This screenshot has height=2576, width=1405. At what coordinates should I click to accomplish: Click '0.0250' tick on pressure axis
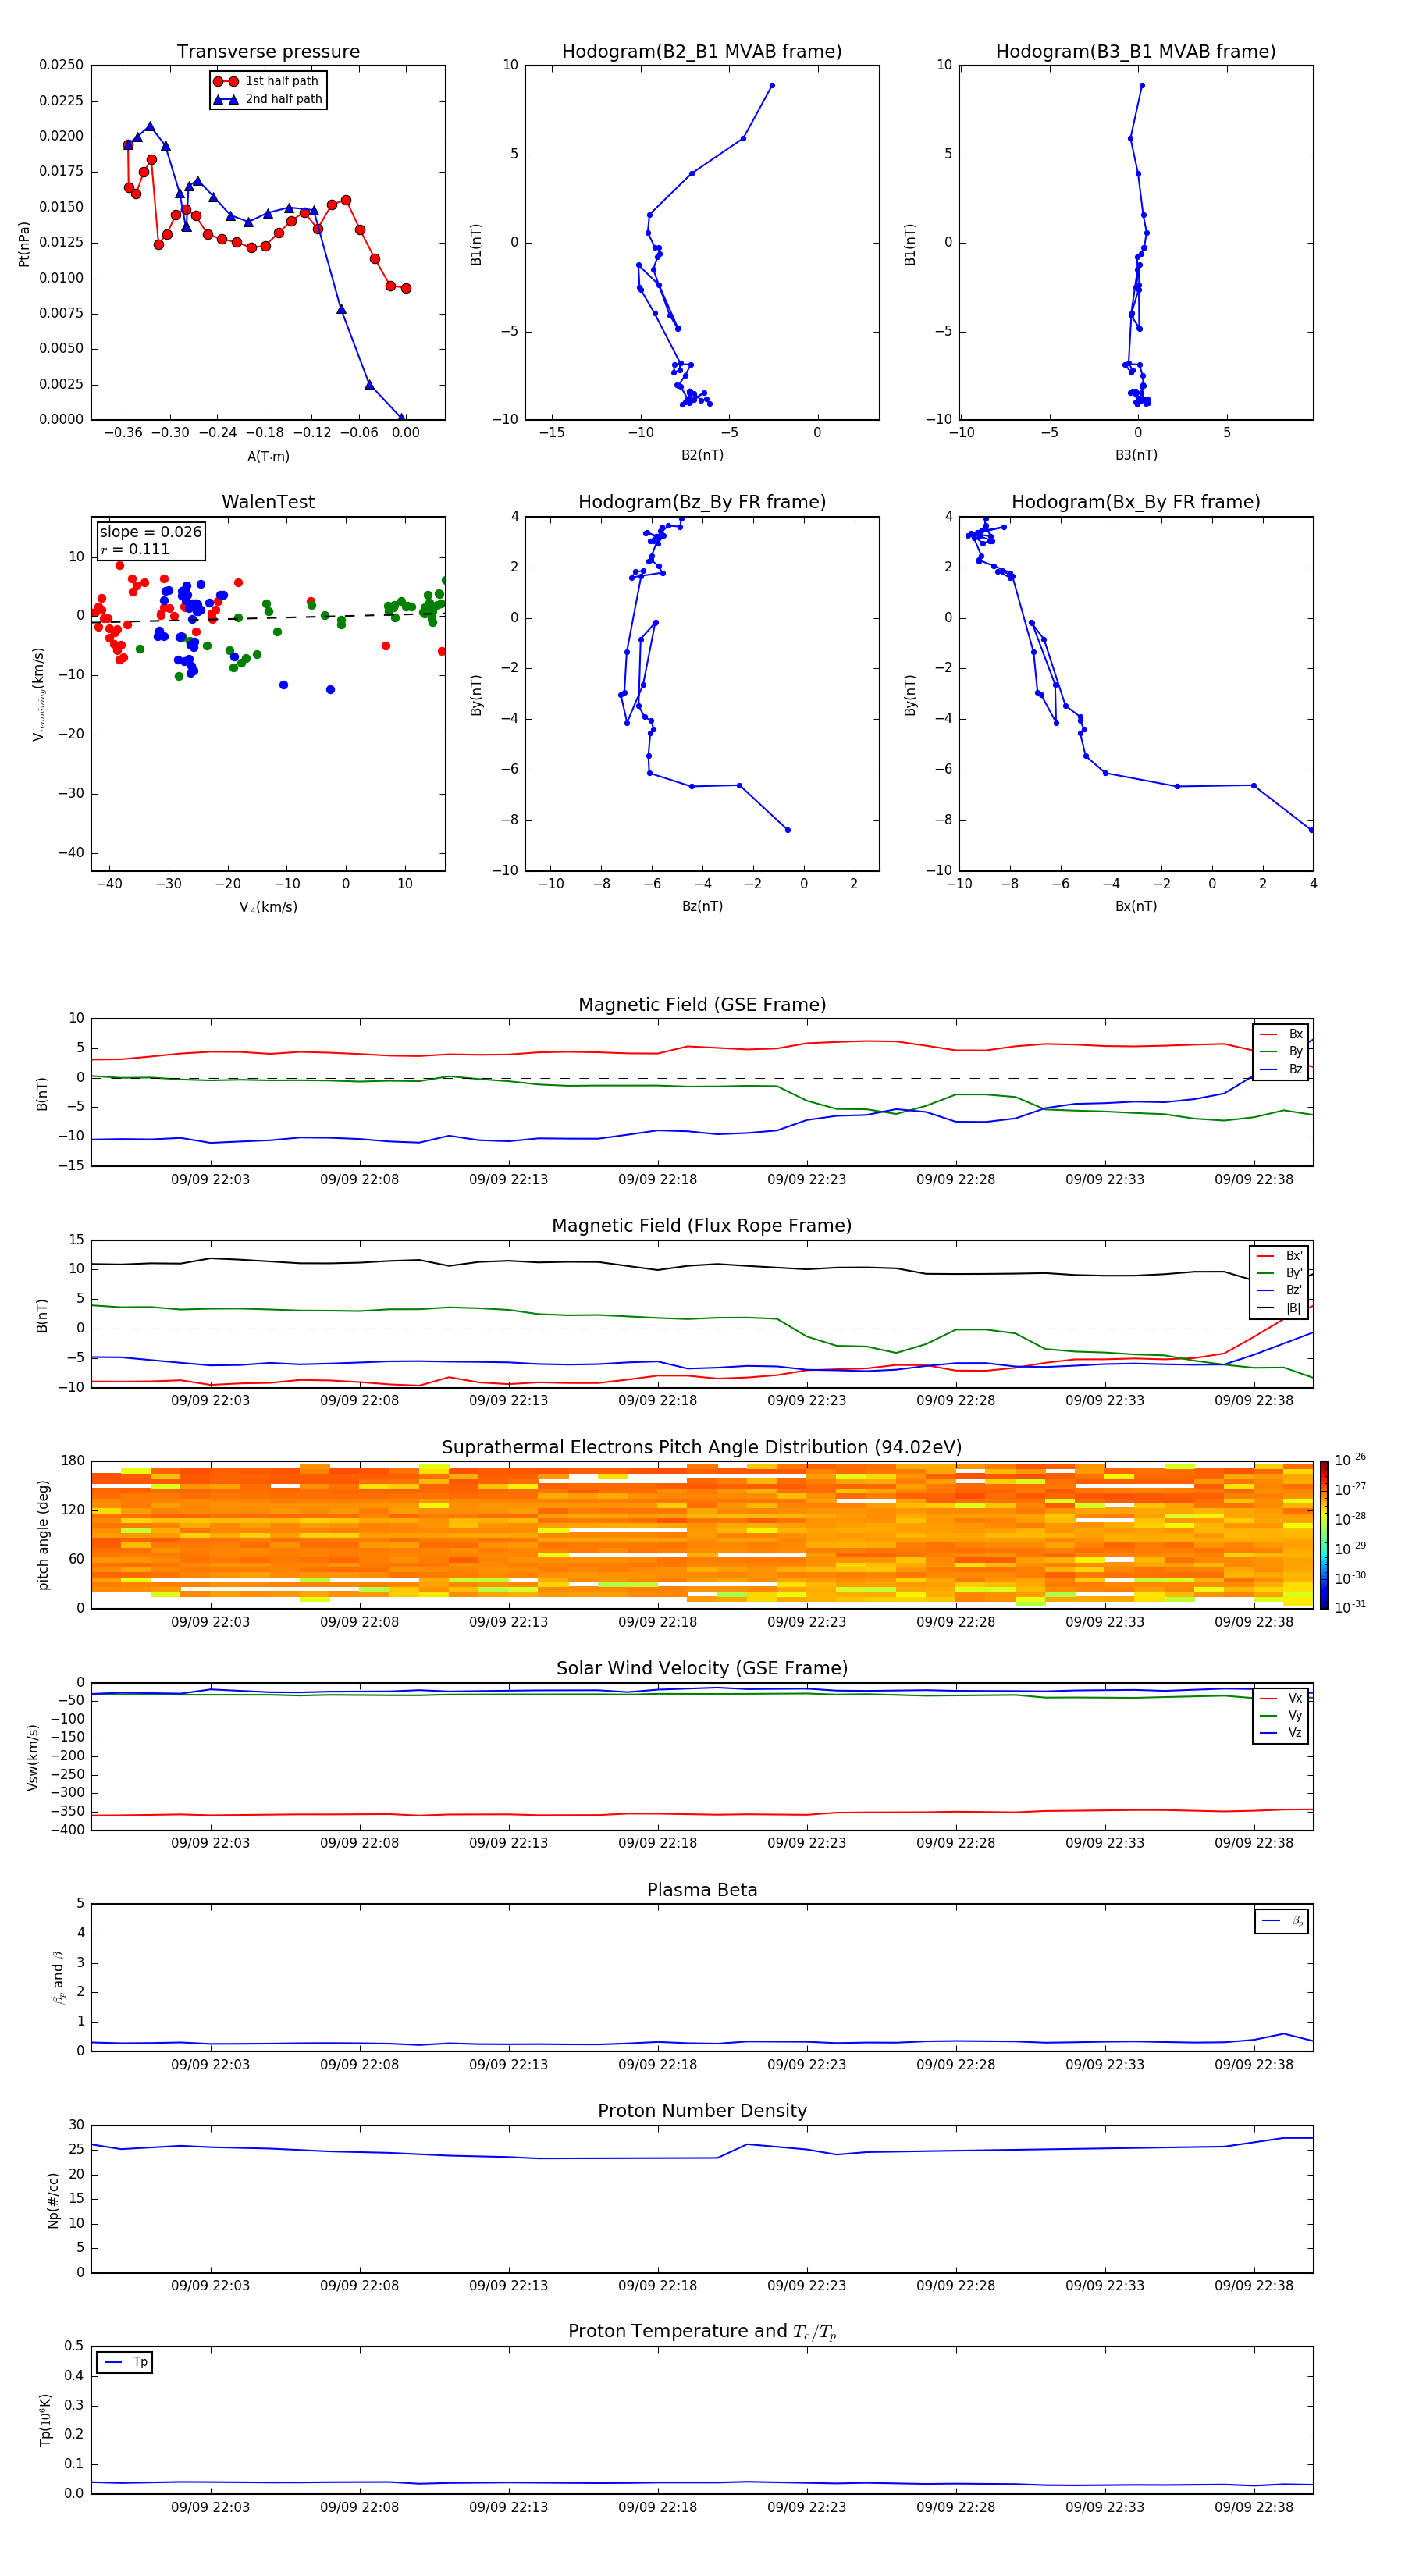click(61, 65)
